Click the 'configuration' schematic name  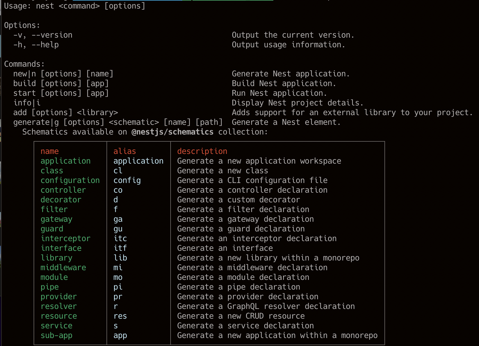pyautogui.click(x=70, y=180)
